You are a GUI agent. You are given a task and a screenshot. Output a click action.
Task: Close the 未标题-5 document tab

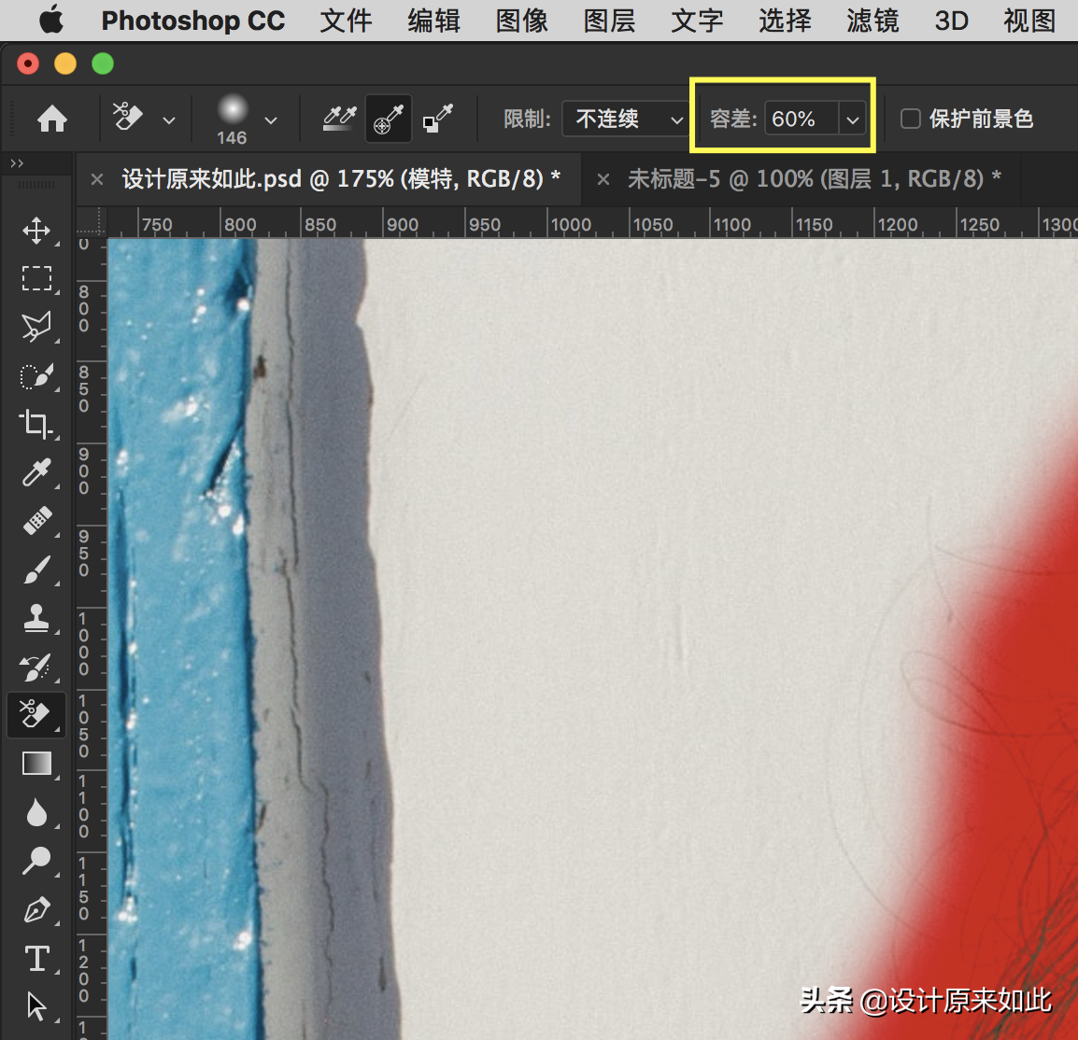coord(603,180)
